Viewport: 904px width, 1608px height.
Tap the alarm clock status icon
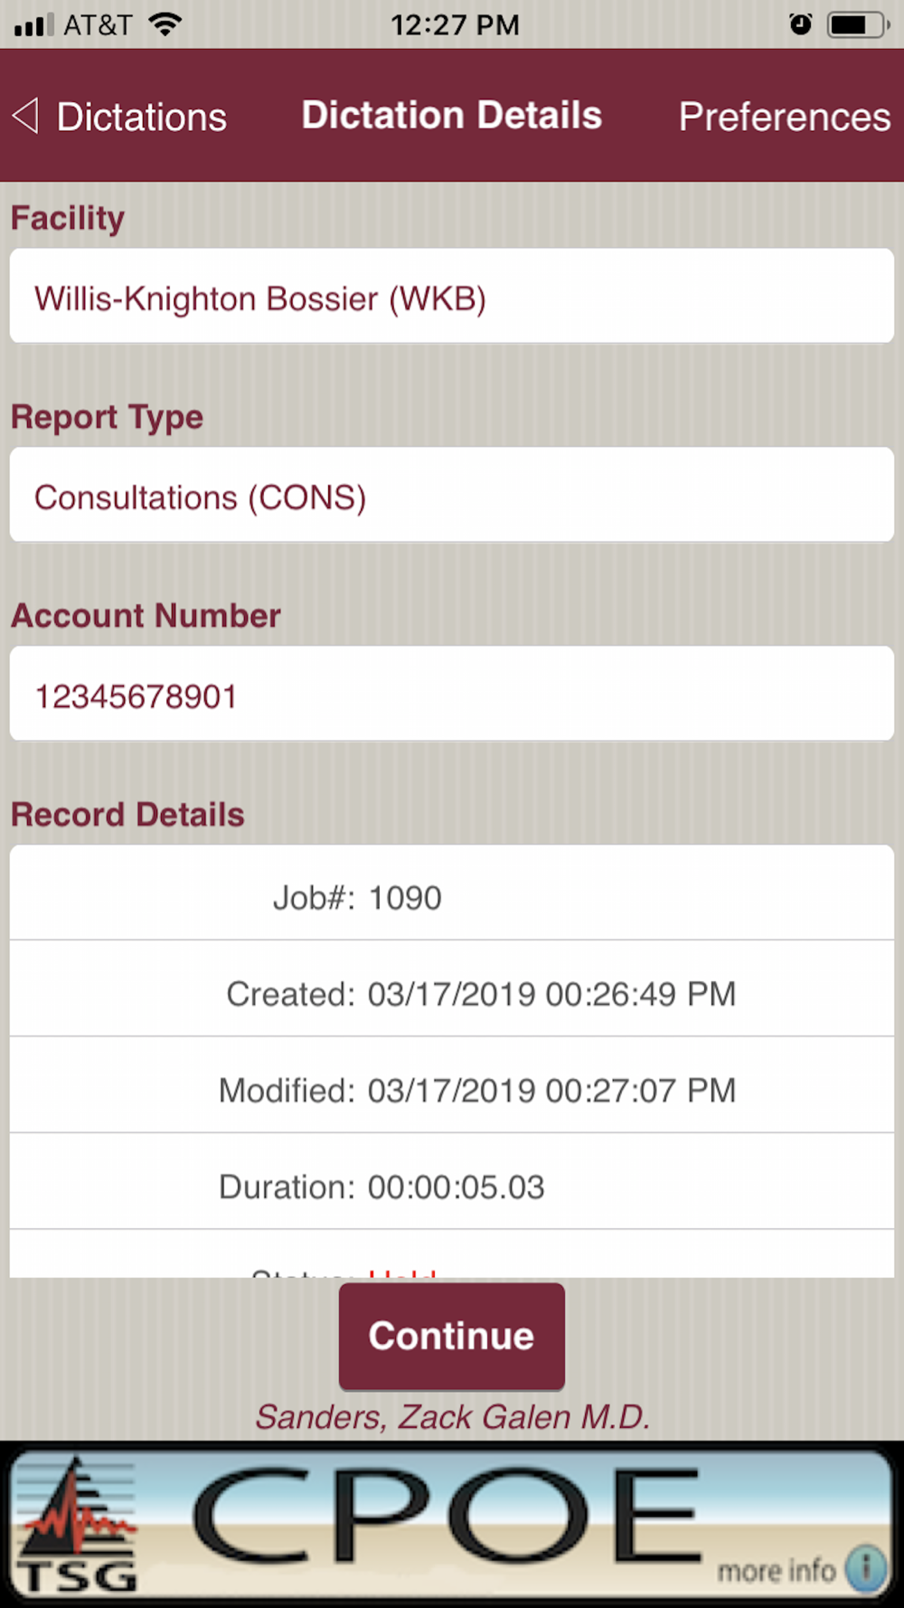(800, 24)
